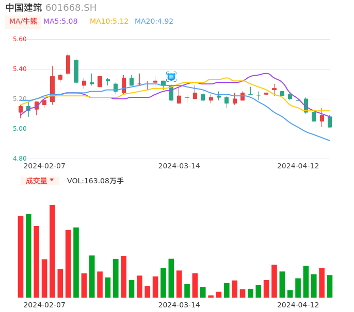
Task: Click the tall green candlestick near 5.40
Action: click(x=76, y=71)
